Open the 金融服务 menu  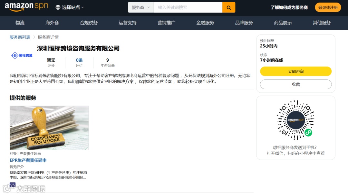(x=205, y=23)
